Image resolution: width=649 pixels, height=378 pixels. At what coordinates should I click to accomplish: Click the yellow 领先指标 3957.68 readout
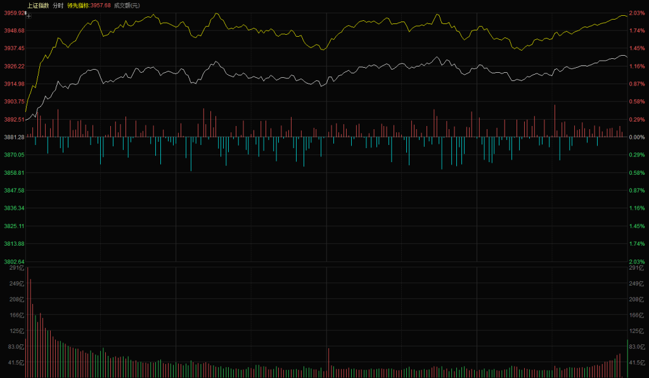[x=89, y=5]
